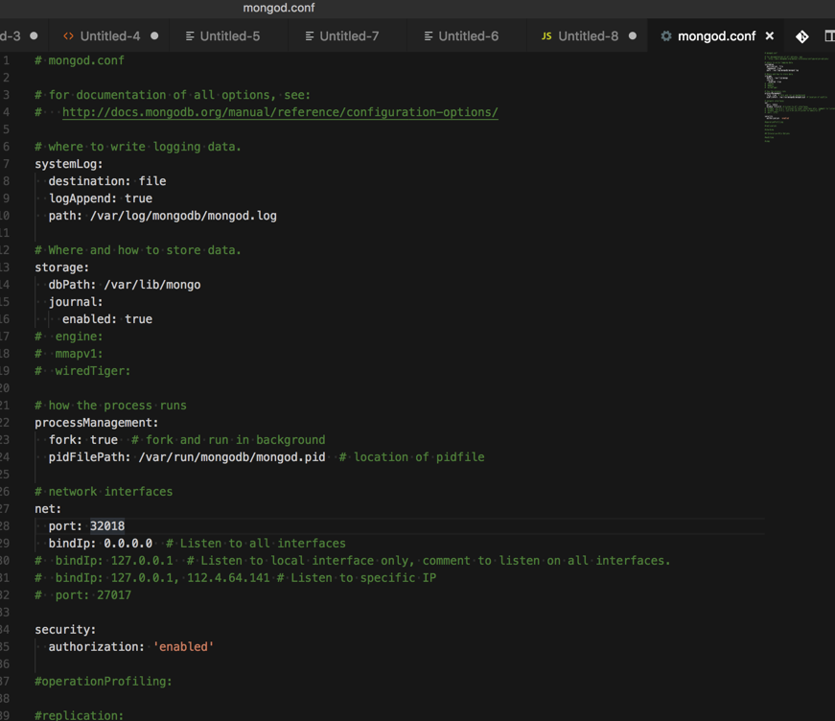Click the authorization 'enabled' string value
Viewport: 835px width, 721px height.
point(183,647)
